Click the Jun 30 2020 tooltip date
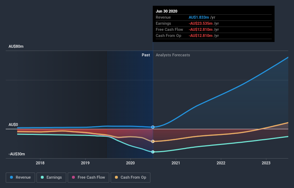The image size is (294, 188). coord(167,11)
